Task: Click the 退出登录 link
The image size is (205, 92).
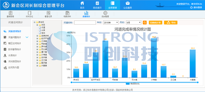Action: click(x=198, y=8)
